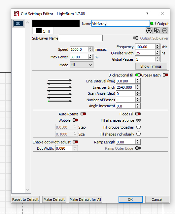Increase Speed with up arrow
Viewport: 175px width, 214px height.
coord(90,48)
